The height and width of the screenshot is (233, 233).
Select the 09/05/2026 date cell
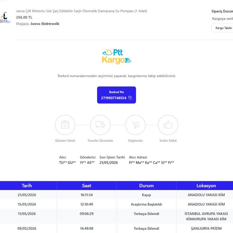pos(27,228)
